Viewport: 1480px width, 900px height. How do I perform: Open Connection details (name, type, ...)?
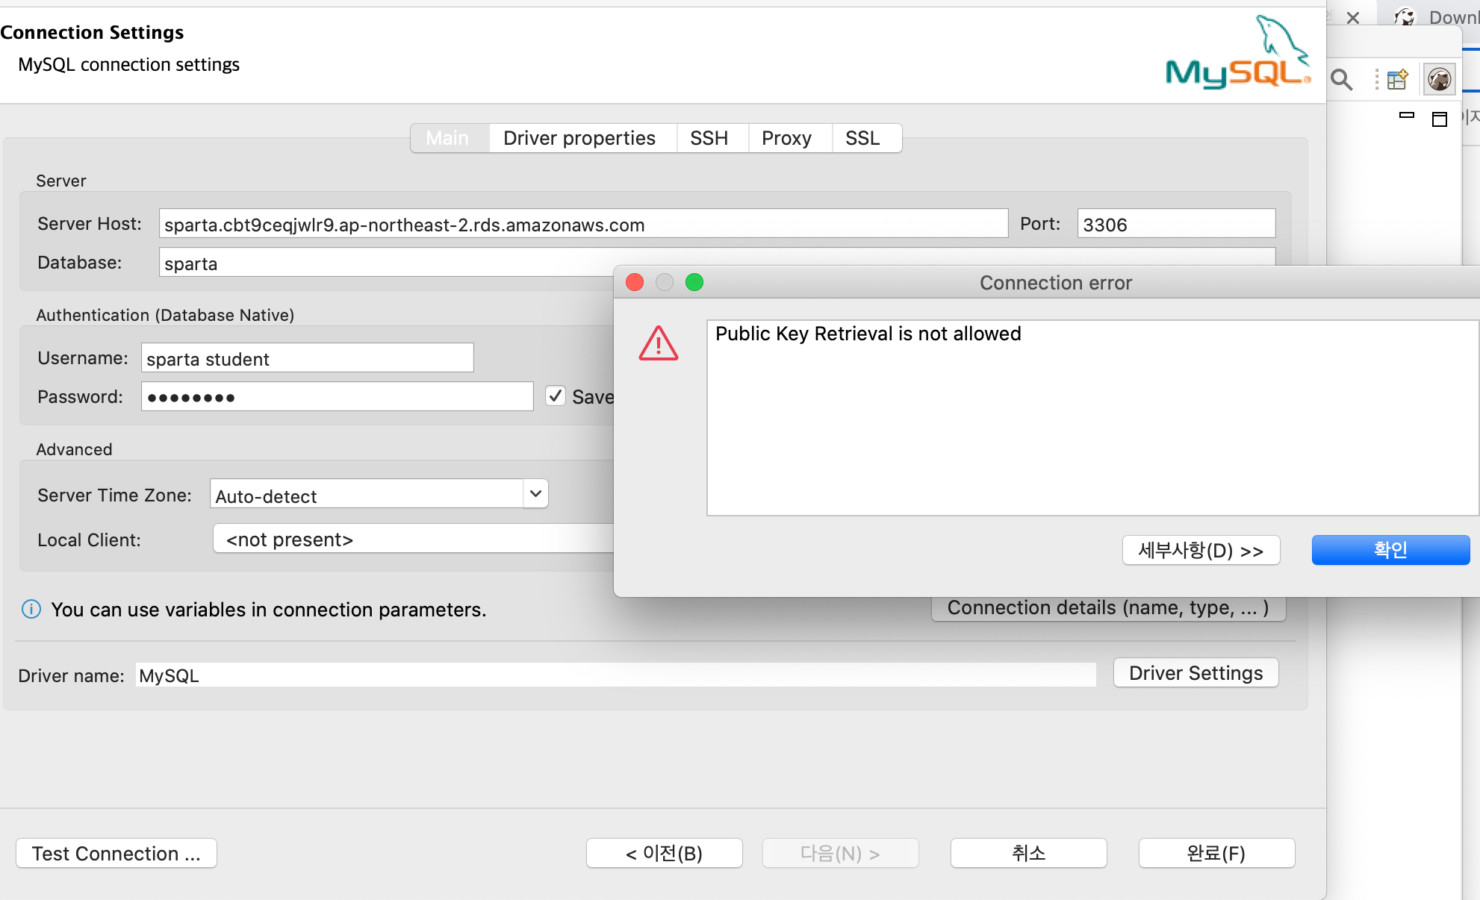click(x=1108, y=608)
